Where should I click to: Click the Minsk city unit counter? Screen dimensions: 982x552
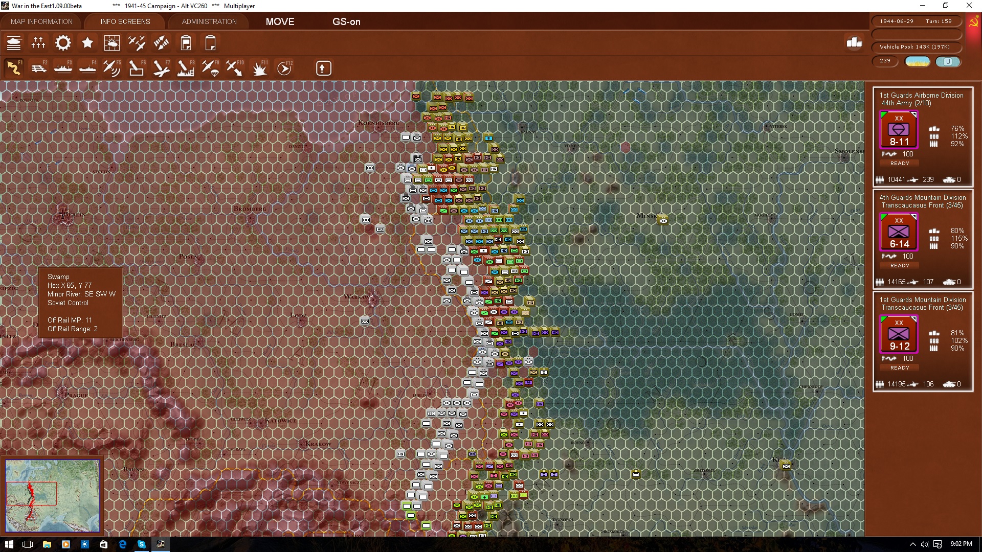[663, 221]
